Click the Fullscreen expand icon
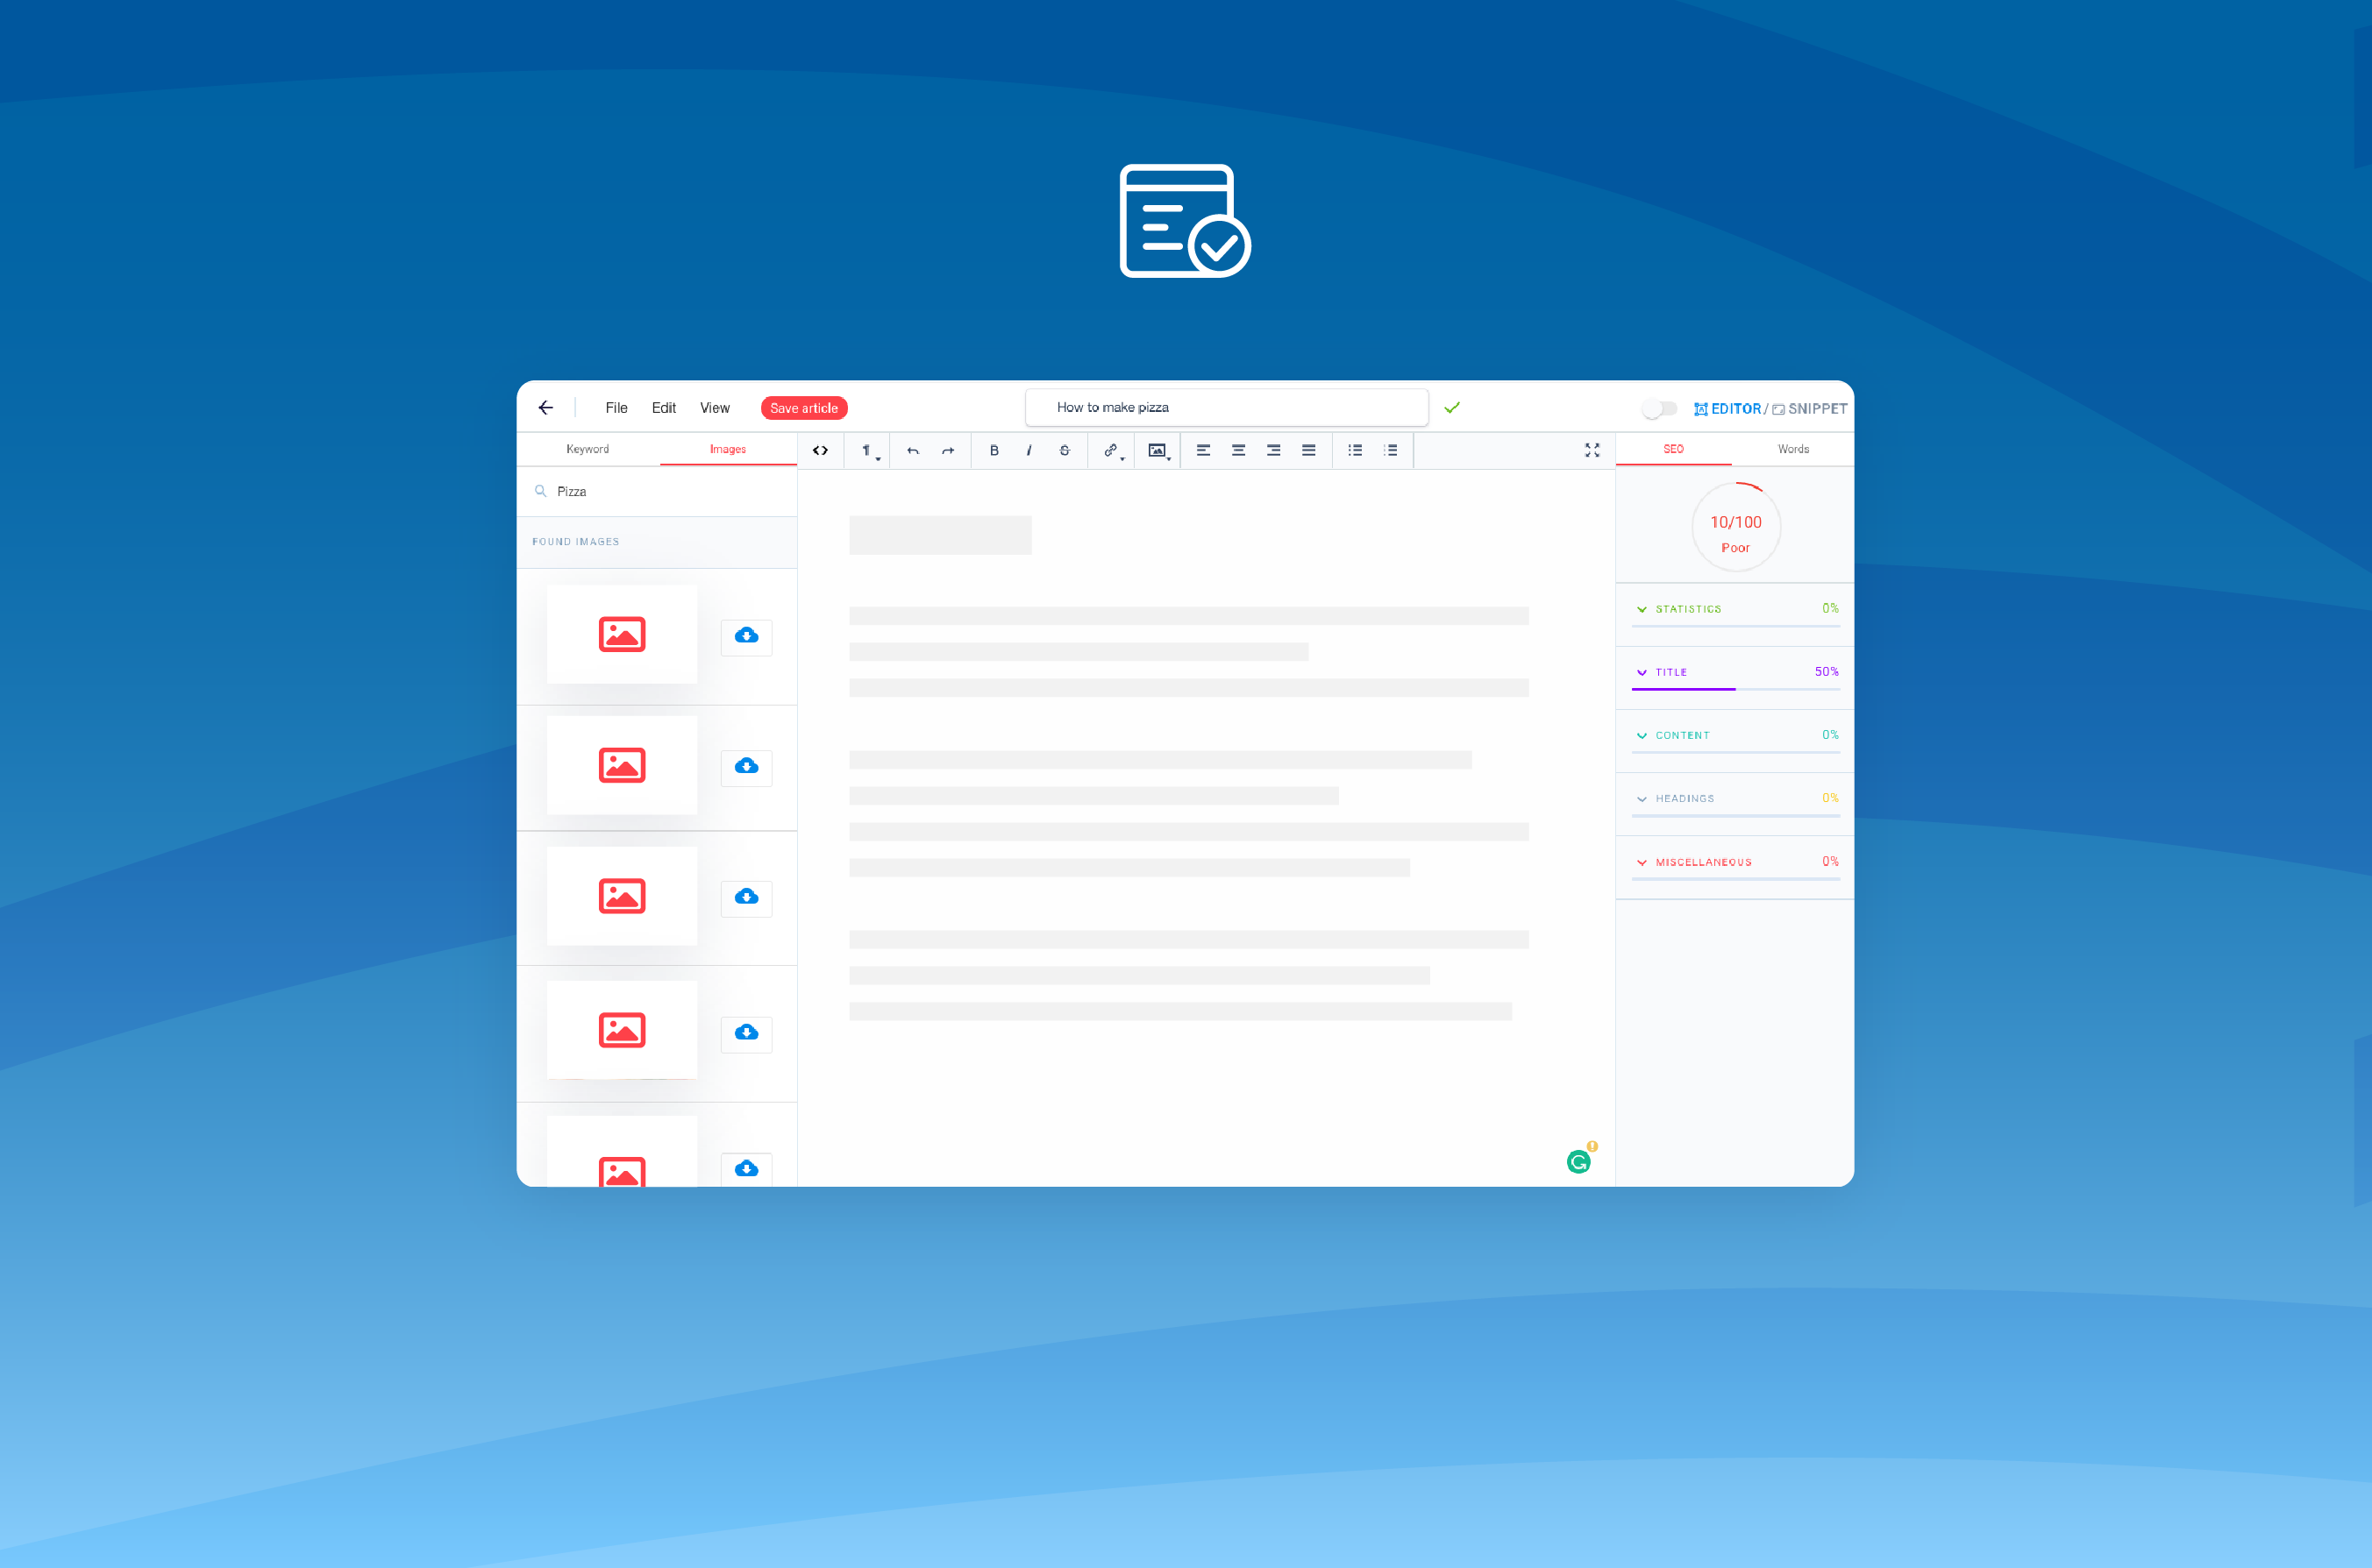This screenshot has width=2372, height=1568. (x=1592, y=448)
